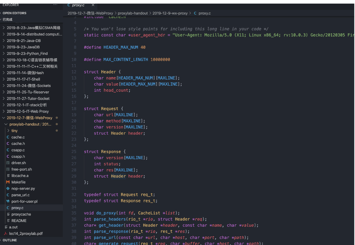
Task: Open csapp.c file icon
Action: (8, 150)
